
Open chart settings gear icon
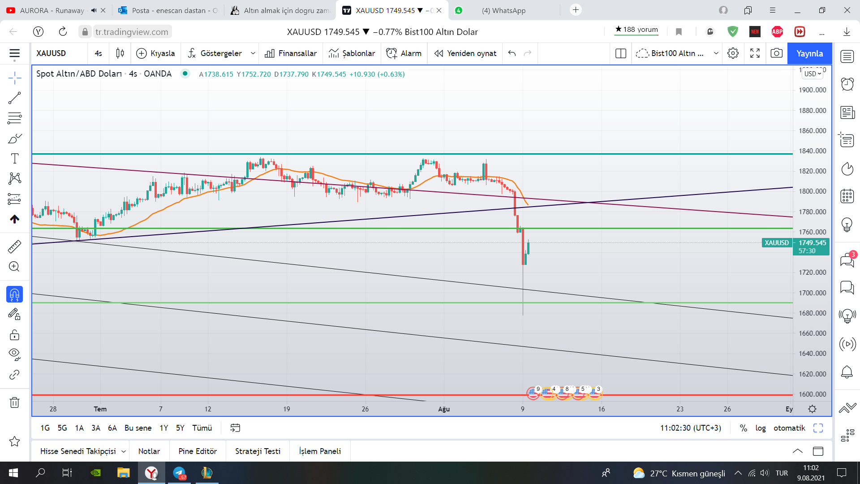pyautogui.click(x=733, y=53)
